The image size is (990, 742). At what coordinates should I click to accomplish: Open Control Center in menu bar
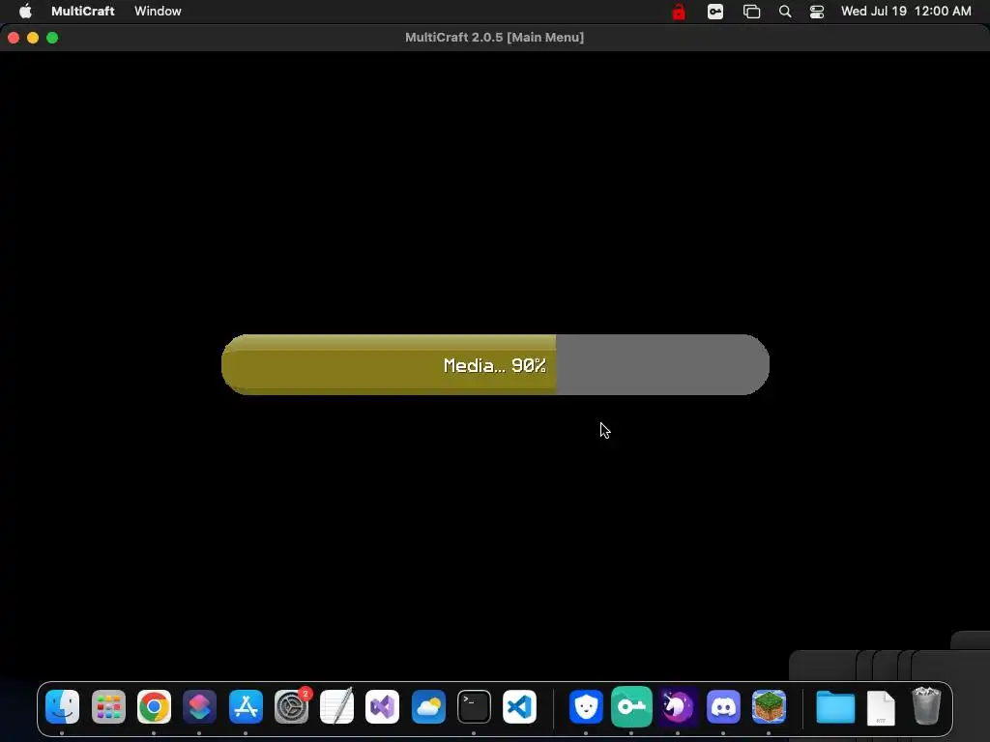click(x=817, y=12)
